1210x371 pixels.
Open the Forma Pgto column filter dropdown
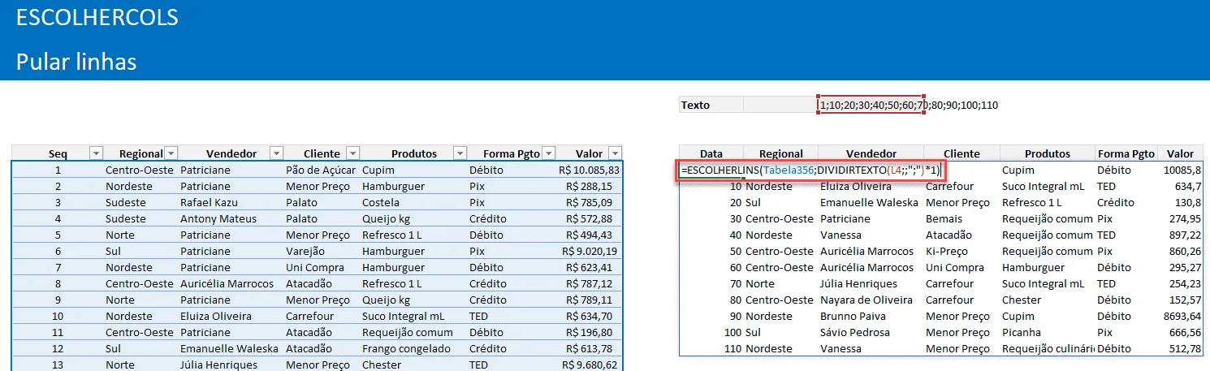547,153
